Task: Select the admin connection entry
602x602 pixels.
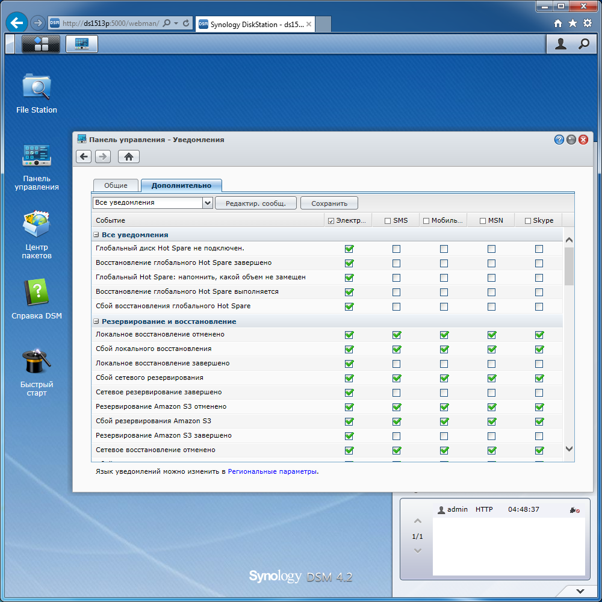Action: click(x=509, y=509)
